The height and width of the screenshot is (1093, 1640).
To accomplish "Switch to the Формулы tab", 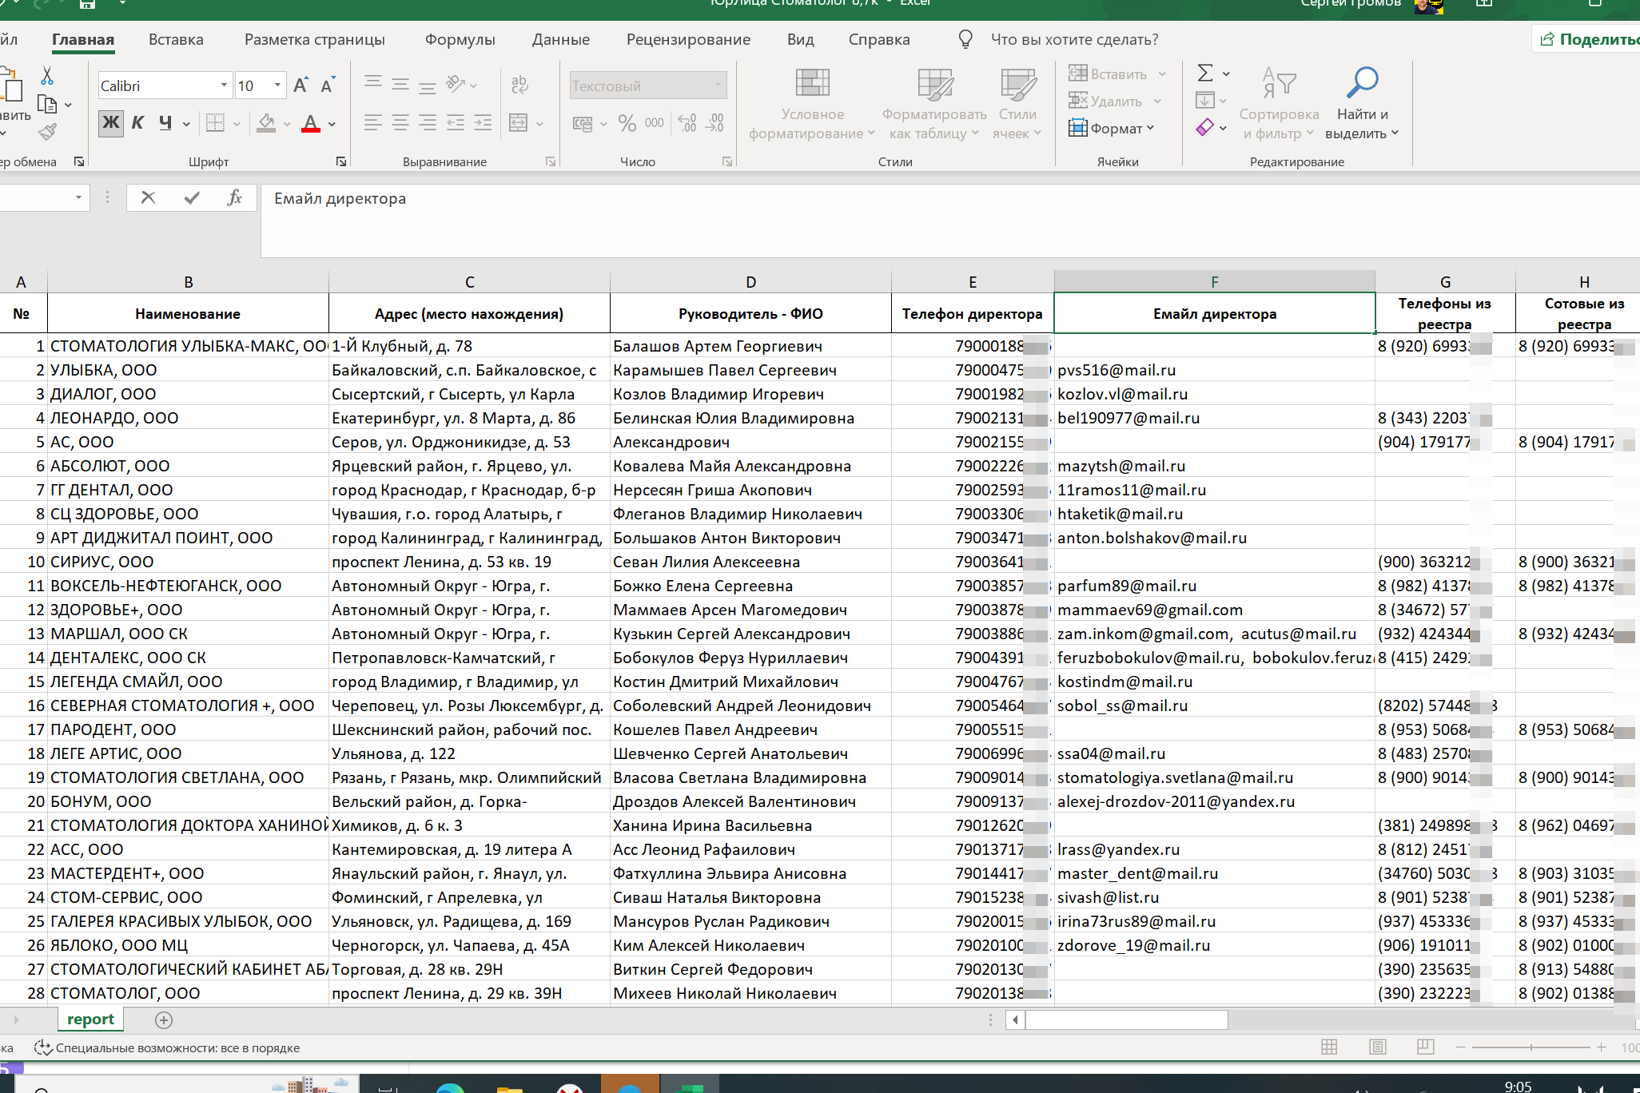I will [460, 39].
